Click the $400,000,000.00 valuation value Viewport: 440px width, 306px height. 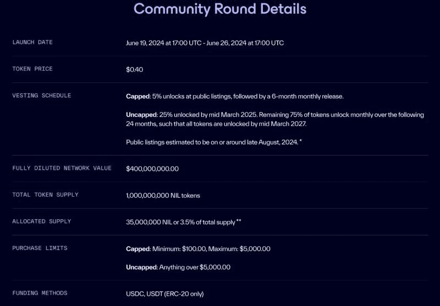tap(152, 169)
